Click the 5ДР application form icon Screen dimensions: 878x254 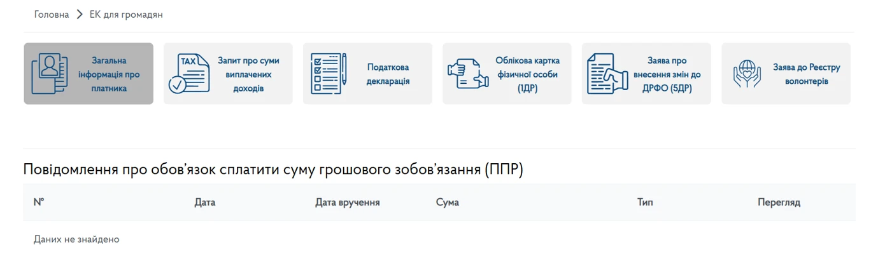coord(605,74)
